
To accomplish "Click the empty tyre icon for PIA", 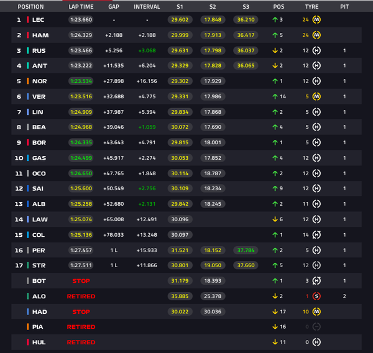I will coord(316,327).
